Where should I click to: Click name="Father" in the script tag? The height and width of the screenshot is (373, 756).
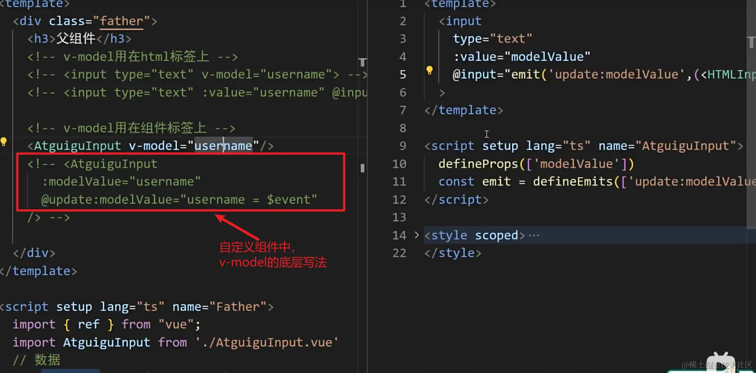[x=219, y=306]
